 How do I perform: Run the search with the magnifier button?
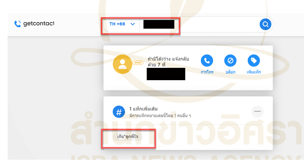coord(266,24)
